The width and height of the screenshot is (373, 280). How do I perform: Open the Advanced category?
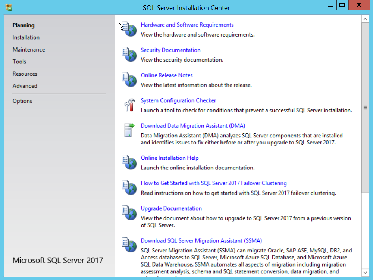point(25,86)
